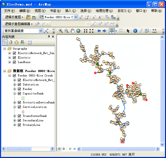
Task: Open the Measure ruler tool
Action: tap(154, 31)
